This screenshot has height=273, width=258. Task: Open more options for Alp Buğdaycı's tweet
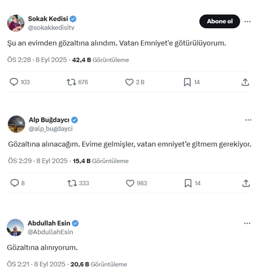[248, 120]
